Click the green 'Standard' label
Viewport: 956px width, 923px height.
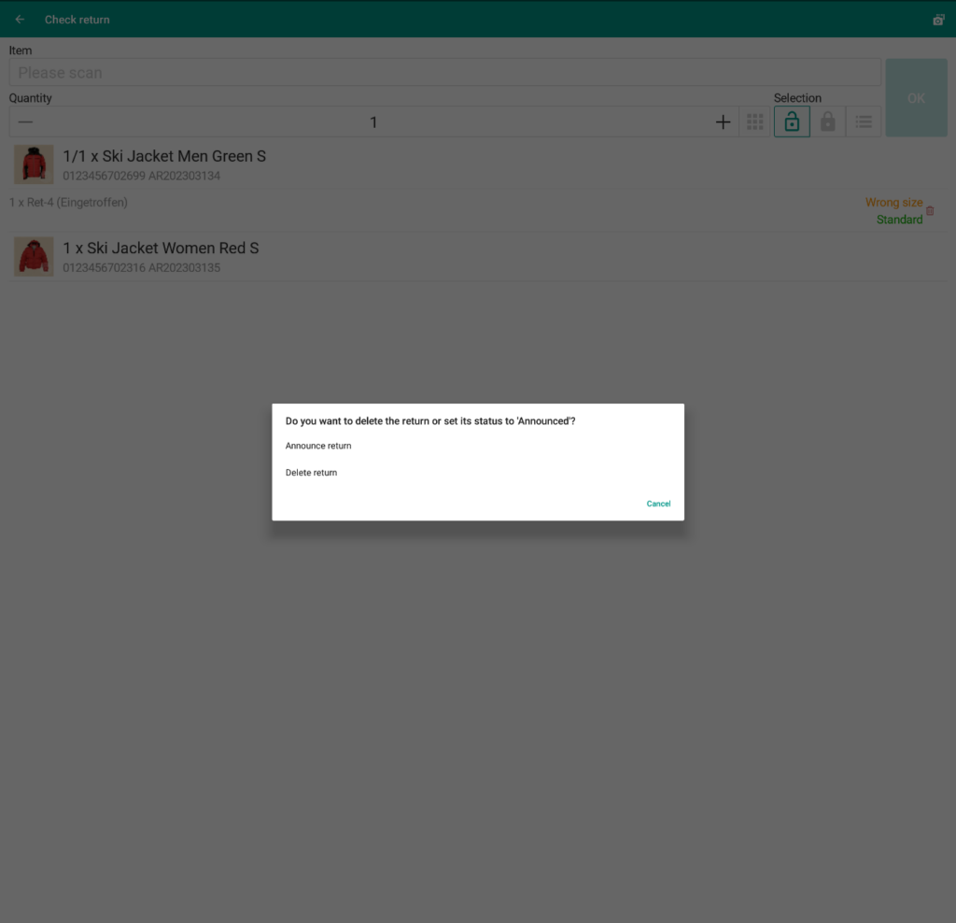coord(899,220)
